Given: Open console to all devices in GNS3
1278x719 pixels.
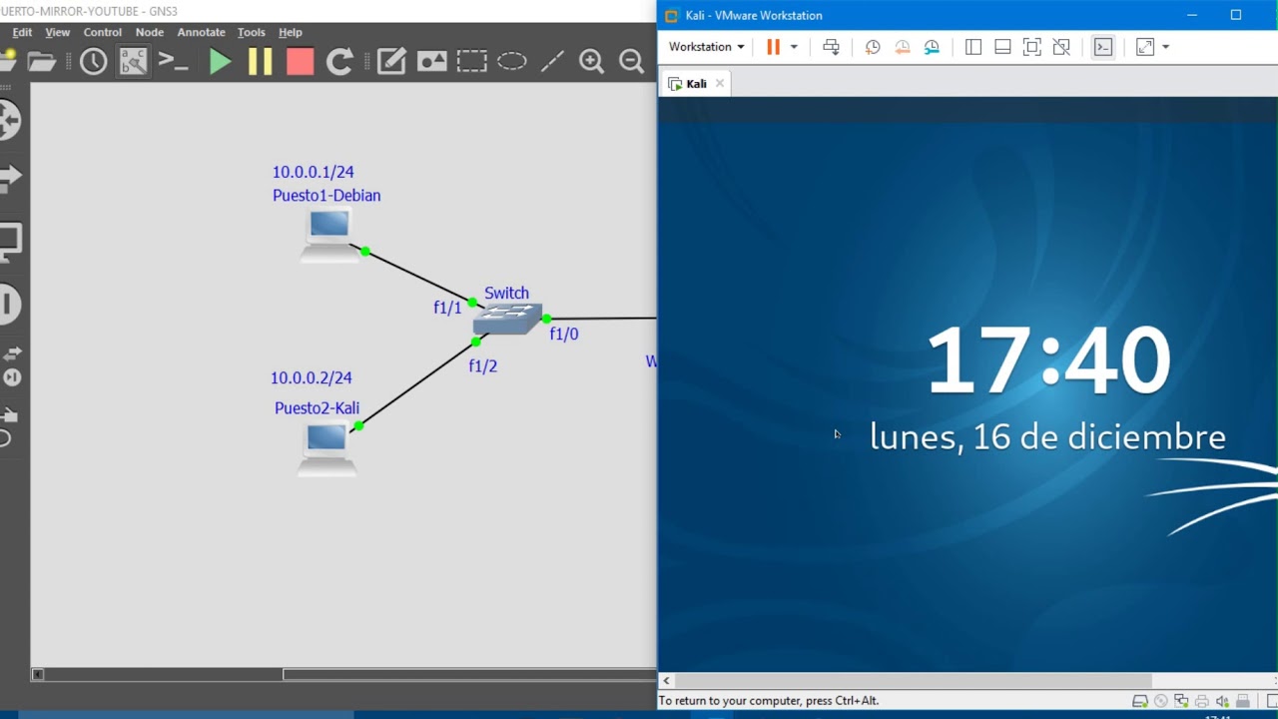Looking at the screenshot, I should tap(174, 62).
